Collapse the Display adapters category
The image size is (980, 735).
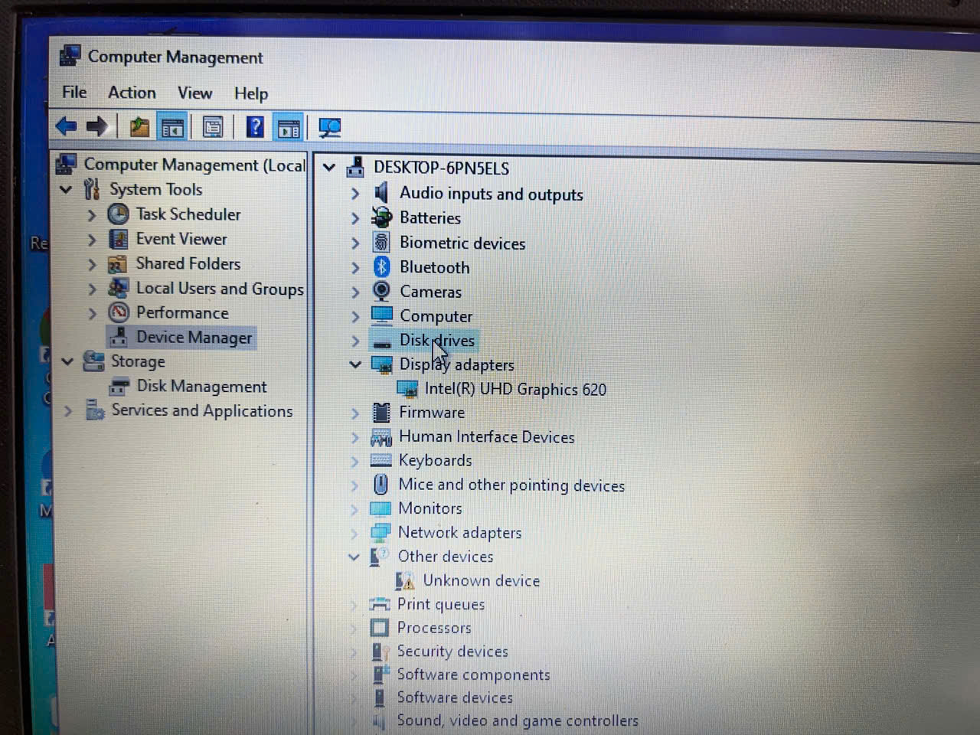tap(355, 364)
